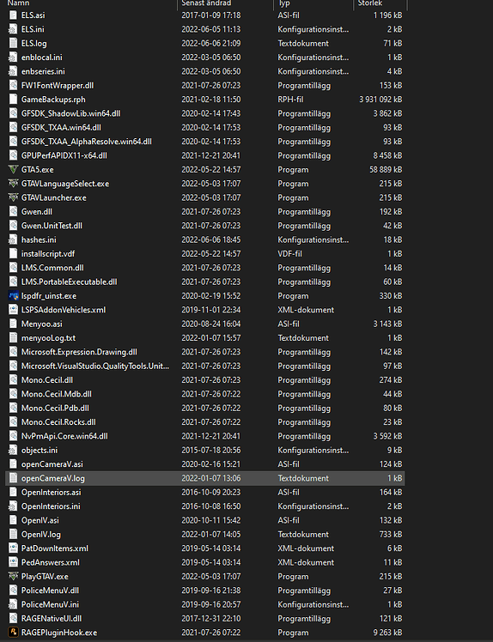This screenshot has height=642, width=493.
Task: Select LMS.PortableExecutable.dll
Action: coord(70,282)
